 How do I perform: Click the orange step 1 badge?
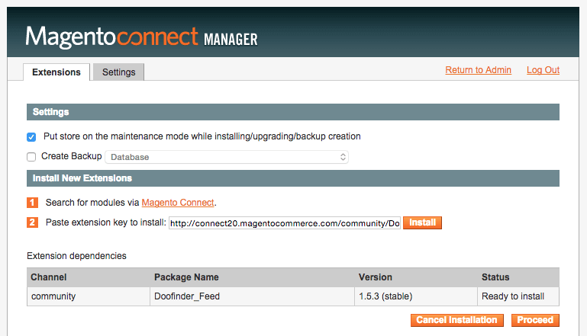[x=32, y=203]
